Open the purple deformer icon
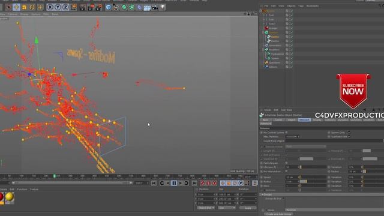 139,7
